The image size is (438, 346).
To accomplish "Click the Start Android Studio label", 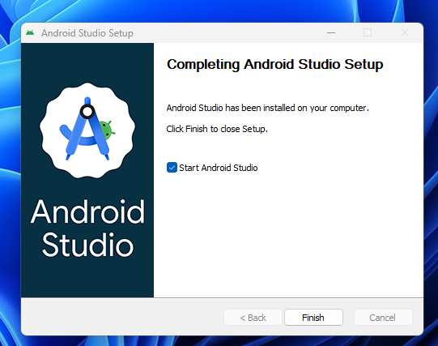I will pos(218,168).
